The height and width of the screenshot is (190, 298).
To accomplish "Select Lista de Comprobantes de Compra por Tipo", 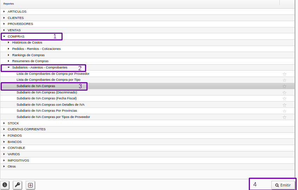I will [x=48, y=80].
